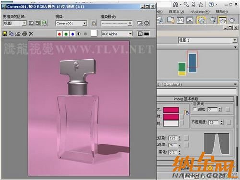Click the Render Production teapot icon
This screenshot has width=240, height=180.
(x=232, y=20)
